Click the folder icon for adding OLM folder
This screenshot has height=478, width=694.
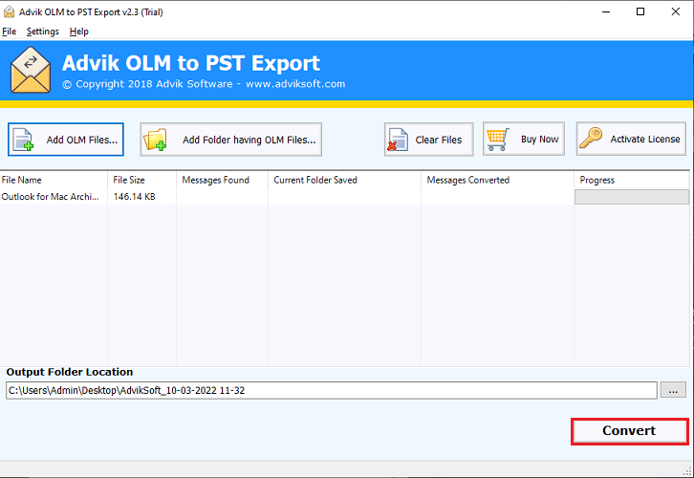click(155, 140)
